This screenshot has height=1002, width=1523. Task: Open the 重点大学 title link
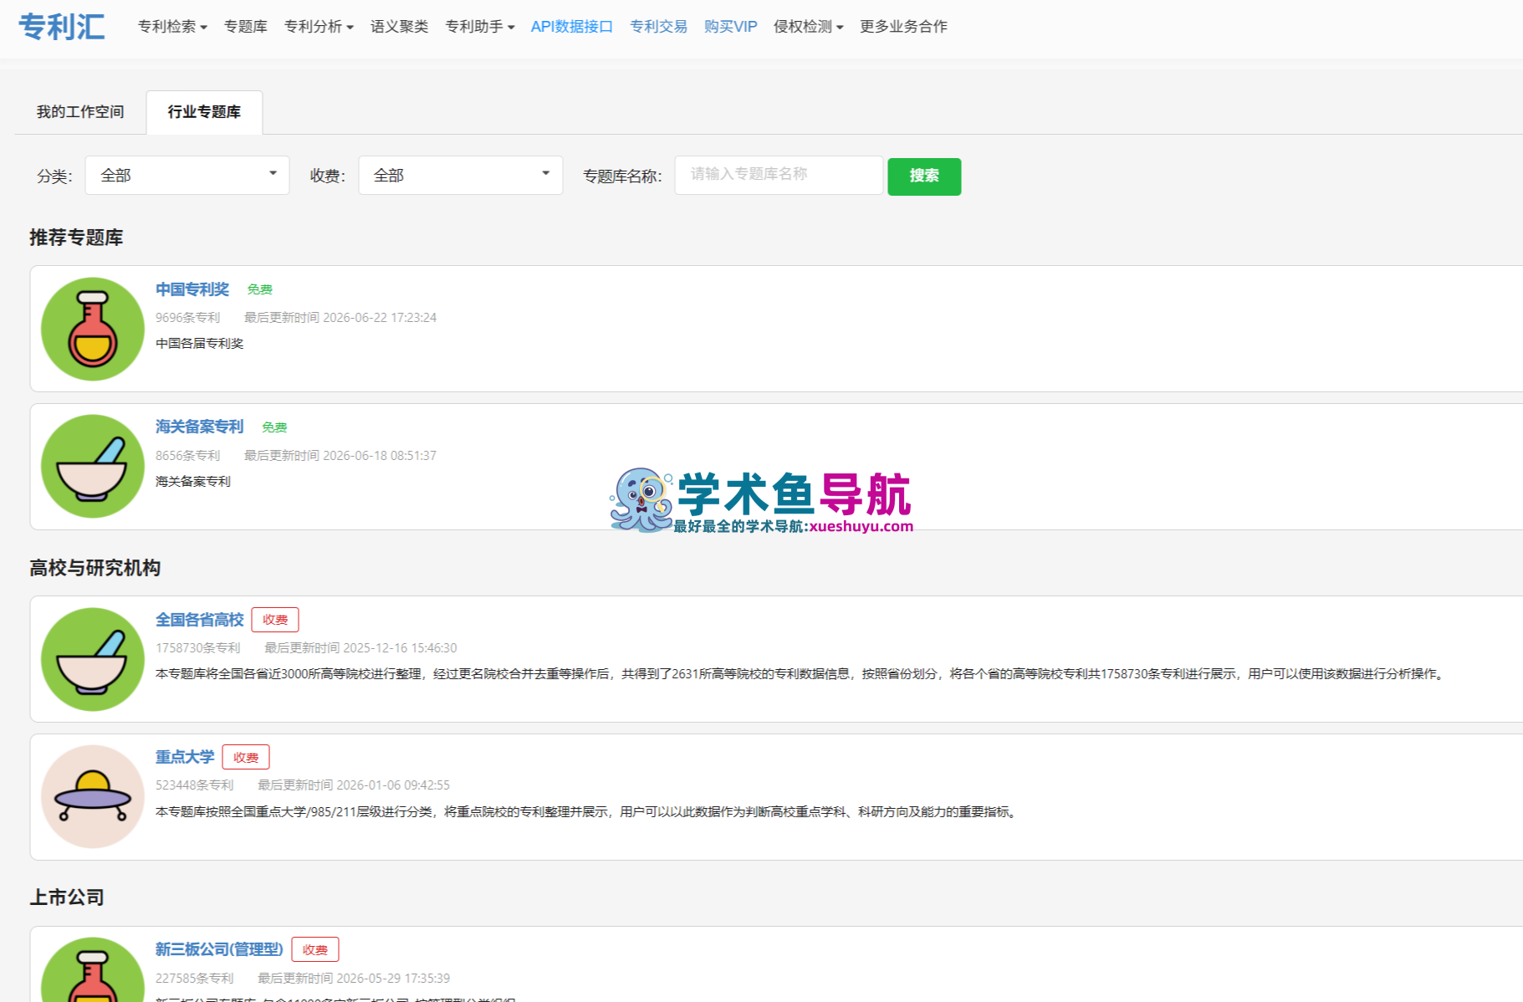[x=185, y=757]
